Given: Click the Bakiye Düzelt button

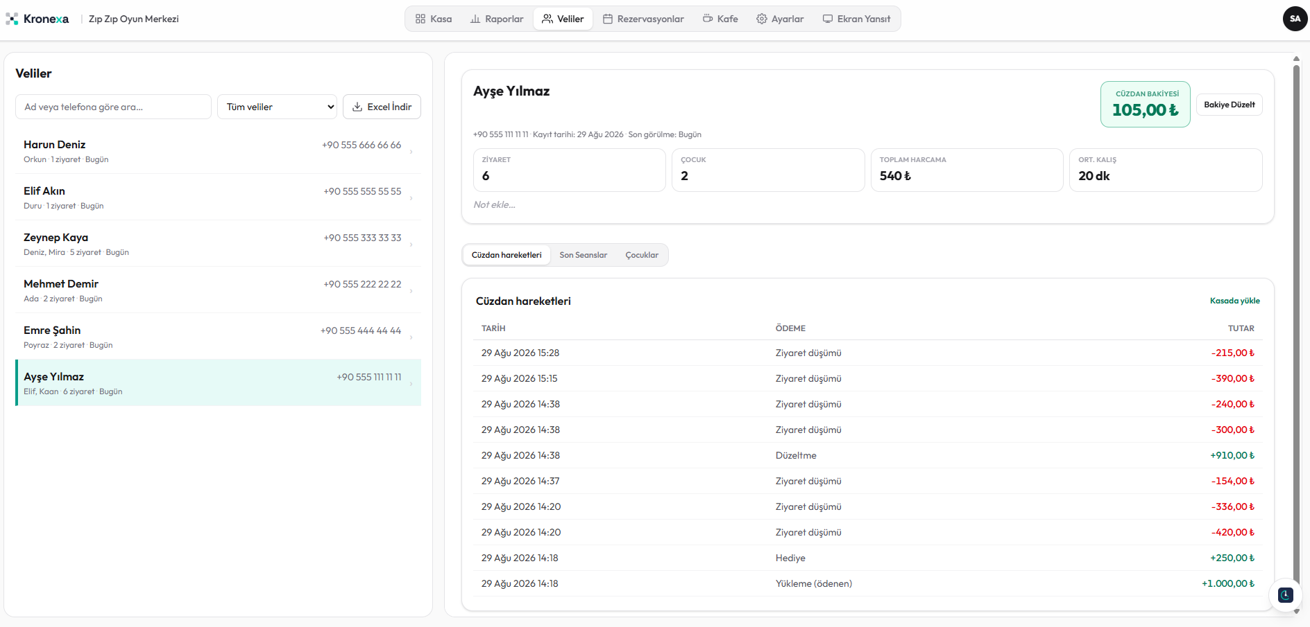Looking at the screenshot, I should [1229, 105].
